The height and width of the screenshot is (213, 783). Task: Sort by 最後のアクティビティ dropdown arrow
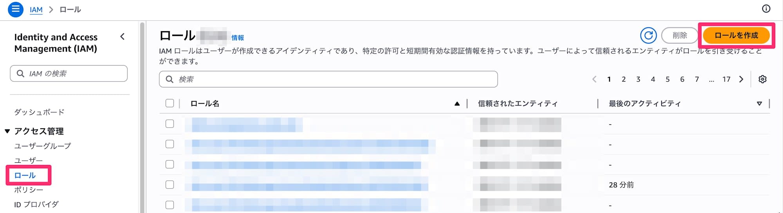(x=759, y=103)
